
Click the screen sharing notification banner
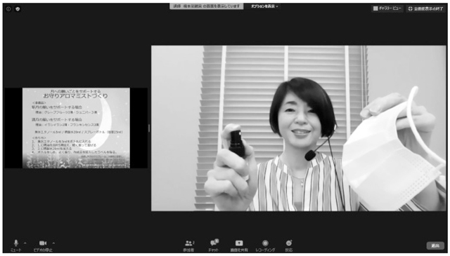pyautogui.click(x=206, y=6)
